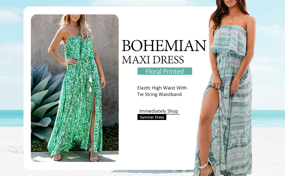Open the Immediately Shop link
Screen dimensions: 285x176
[158, 111]
